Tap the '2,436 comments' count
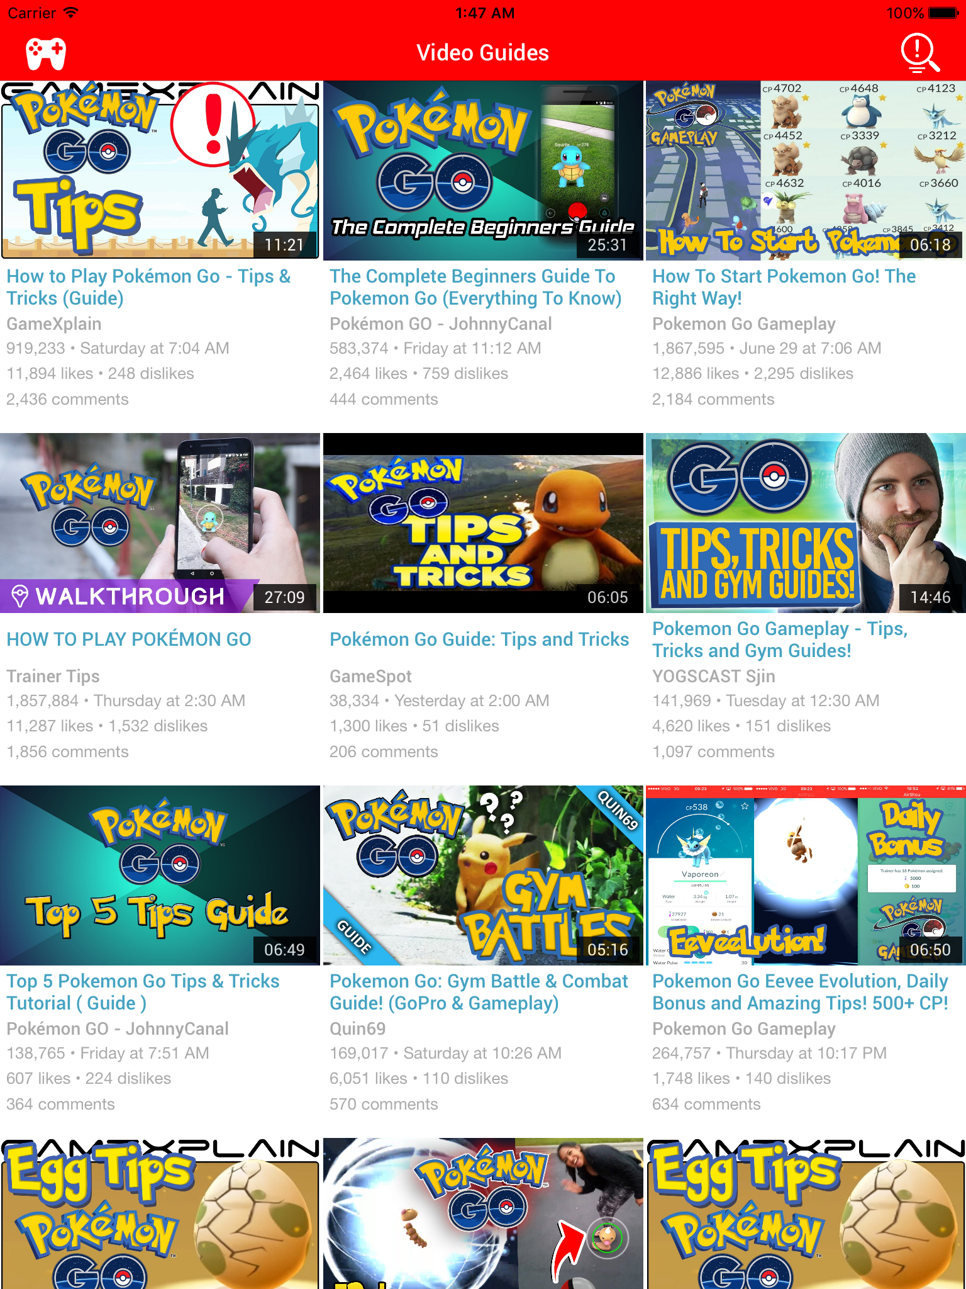 coord(68,400)
